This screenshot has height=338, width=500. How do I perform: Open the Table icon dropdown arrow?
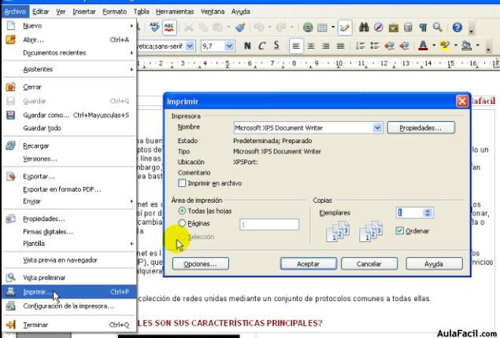[333, 28]
